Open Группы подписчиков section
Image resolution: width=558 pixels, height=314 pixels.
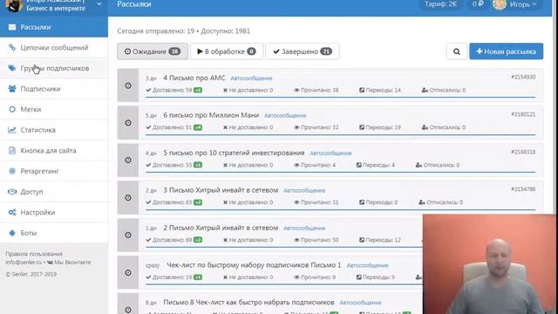click(54, 68)
